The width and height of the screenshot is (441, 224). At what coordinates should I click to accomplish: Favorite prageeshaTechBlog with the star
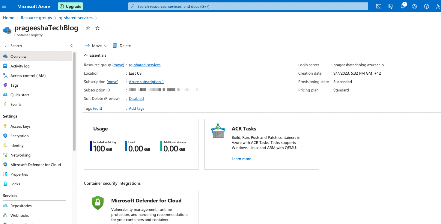(x=97, y=28)
